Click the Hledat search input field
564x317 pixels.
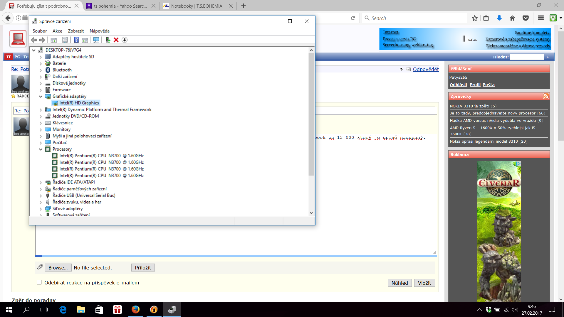click(x=527, y=57)
